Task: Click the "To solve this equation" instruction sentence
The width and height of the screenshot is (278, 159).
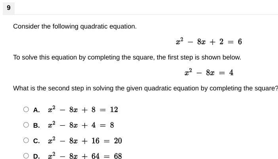Action: click(x=127, y=57)
